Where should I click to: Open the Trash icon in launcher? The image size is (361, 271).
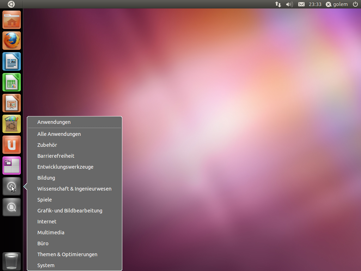coord(12,261)
